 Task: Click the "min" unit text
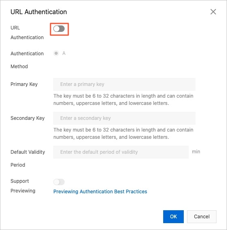pyautogui.click(x=196, y=152)
